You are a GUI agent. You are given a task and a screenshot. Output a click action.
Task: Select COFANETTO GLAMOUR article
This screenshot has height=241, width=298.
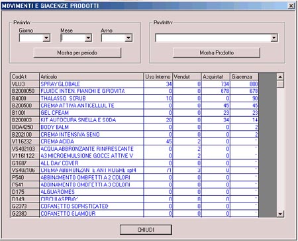pyautogui.click(x=91, y=214)
